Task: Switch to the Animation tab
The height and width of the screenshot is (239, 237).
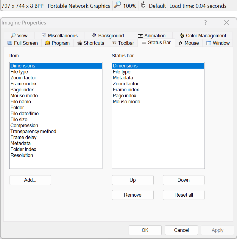Action: (x=152, y=36)
